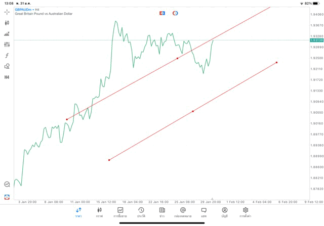Tap the volume bars icon in left toolbar

click(7, 34)
